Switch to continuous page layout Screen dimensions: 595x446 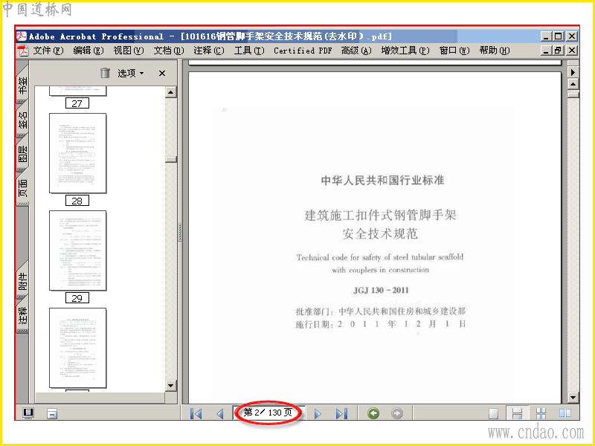coord(517,413)
